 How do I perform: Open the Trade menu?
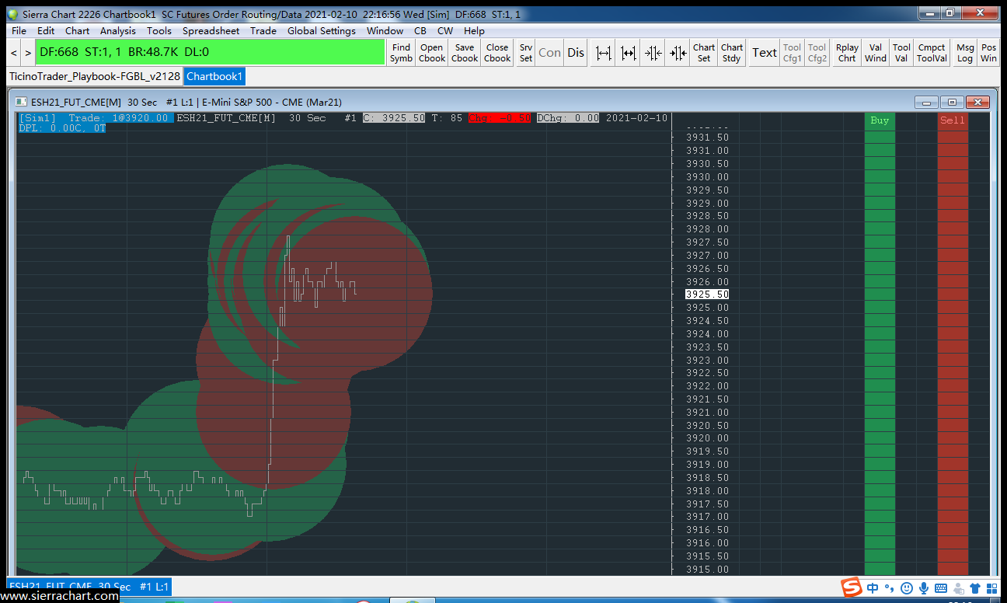click(263, 31)
